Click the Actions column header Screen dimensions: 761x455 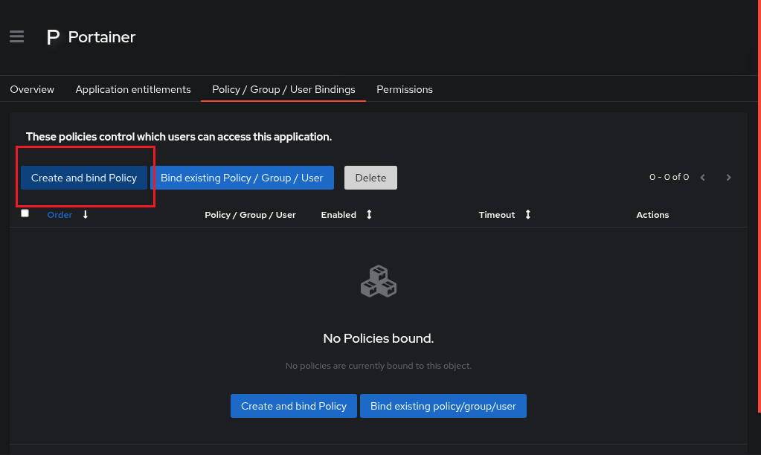pyautogui.click(x=652, y=215)
